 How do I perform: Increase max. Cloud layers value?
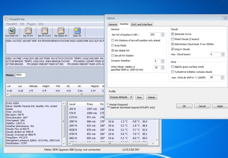pyautogui.click(x=223, y=53)
